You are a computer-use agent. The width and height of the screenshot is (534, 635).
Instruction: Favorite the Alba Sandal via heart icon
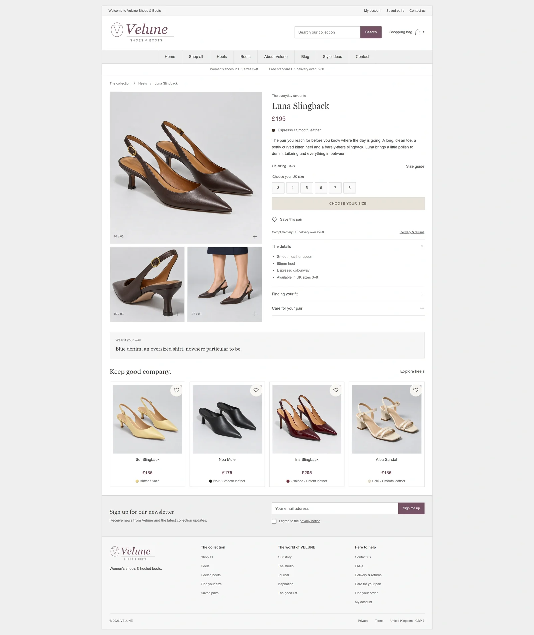pos(416,390)
